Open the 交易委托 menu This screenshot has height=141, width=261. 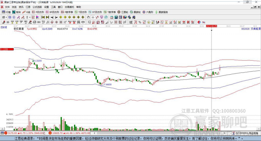tap(69, 7)
